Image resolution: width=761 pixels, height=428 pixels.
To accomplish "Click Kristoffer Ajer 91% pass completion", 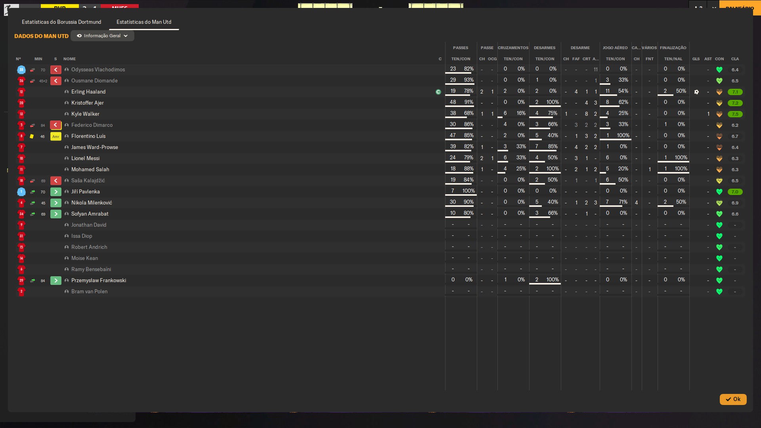I will tap(469, 102).
